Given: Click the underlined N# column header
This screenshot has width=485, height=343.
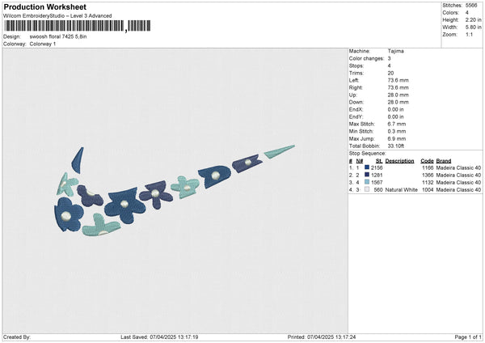Looking at the screenshot, I should [360, 161].
